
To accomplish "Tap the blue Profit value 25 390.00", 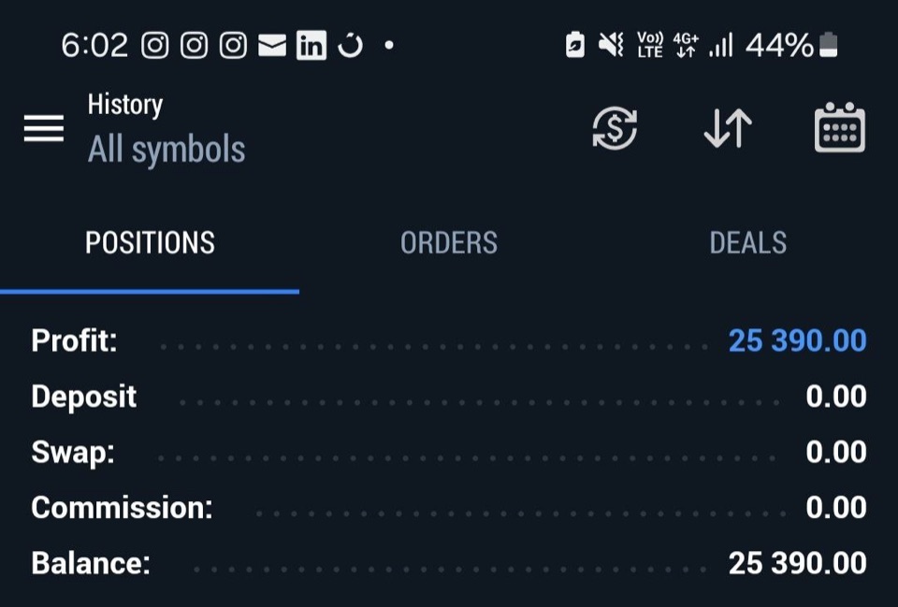I will coord(797,340).
